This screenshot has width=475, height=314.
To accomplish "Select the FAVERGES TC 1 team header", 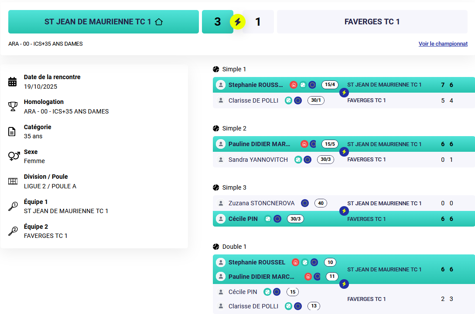I will [x=372, y=22].
